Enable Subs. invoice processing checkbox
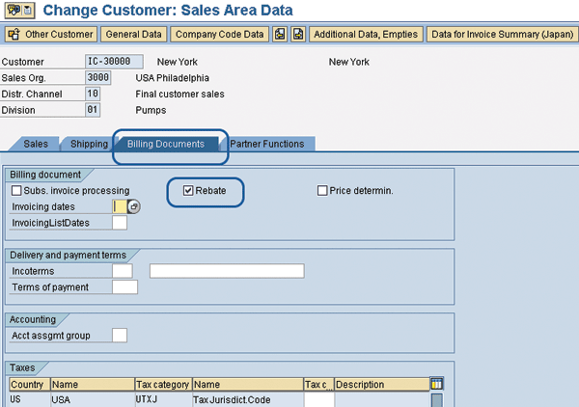579x407 pixels. pyautogui.click(x=16, y=191)
